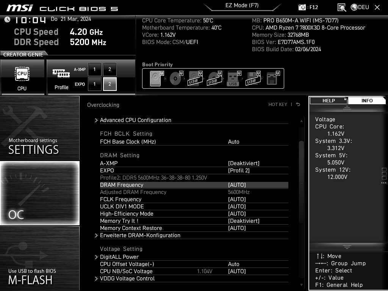Toggle EXPO profile 2
The height and width of the screenshot is (291, 388).
tap(110, 84)
